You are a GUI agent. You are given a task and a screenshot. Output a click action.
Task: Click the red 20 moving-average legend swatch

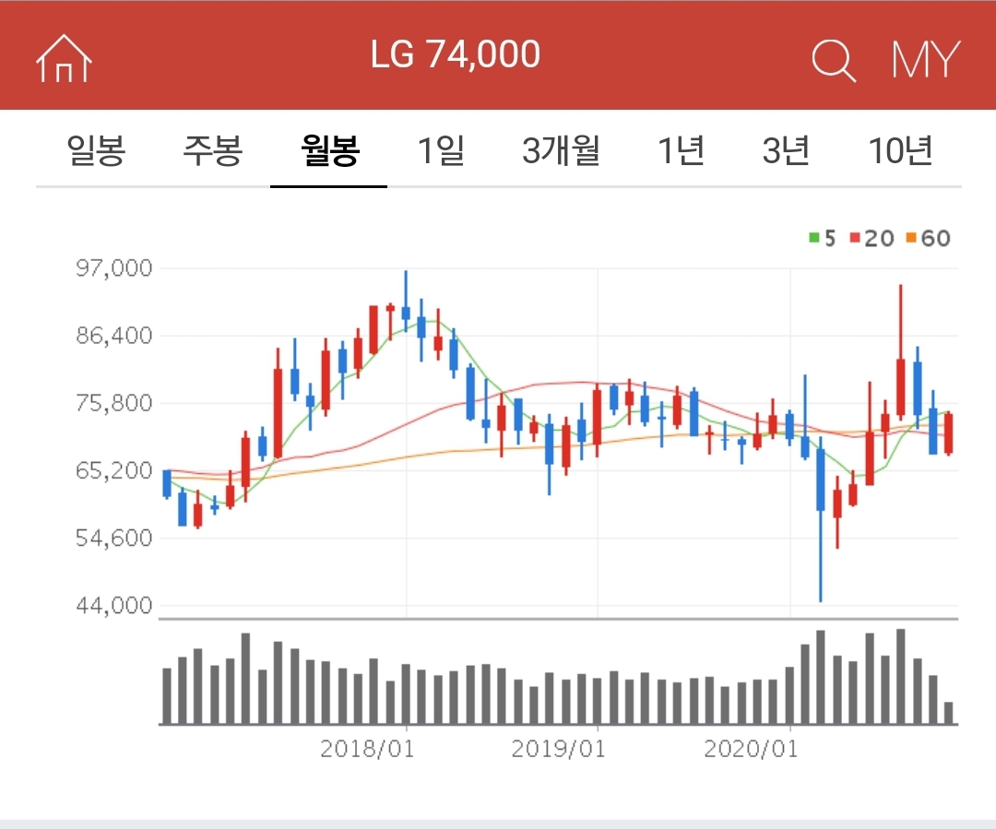855,238
